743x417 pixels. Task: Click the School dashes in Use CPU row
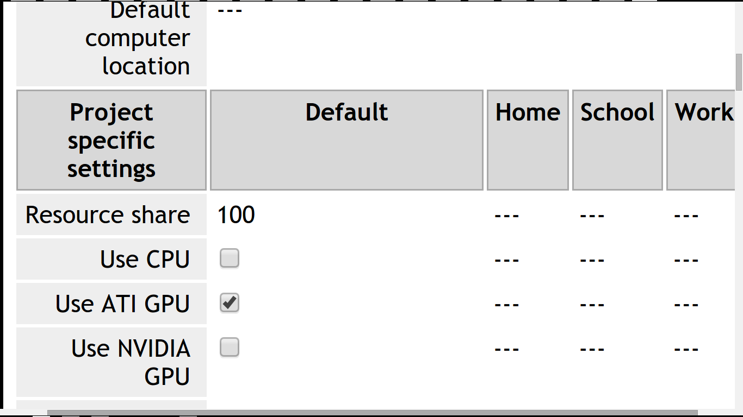point(592,259)
